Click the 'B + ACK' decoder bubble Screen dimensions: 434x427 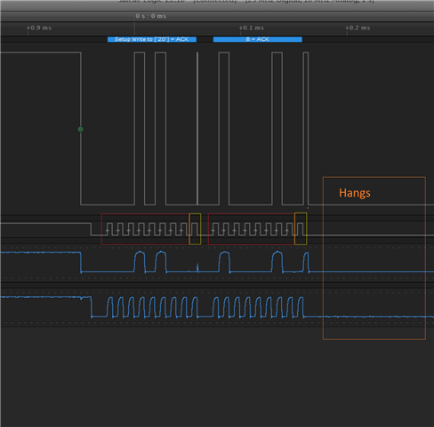[258, 39]
